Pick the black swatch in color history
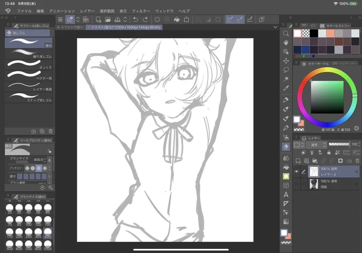 pos(314,34)
